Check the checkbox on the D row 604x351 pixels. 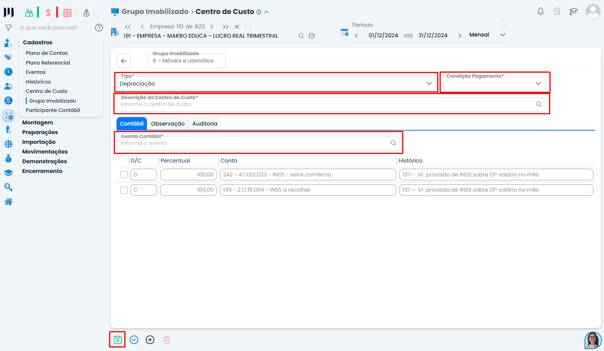tap(124, 175)
